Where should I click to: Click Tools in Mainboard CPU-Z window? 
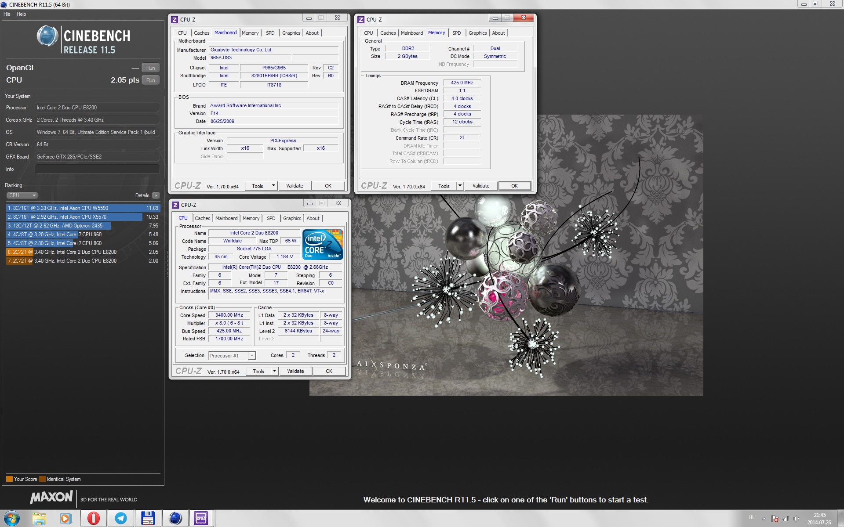click(258, 186)
